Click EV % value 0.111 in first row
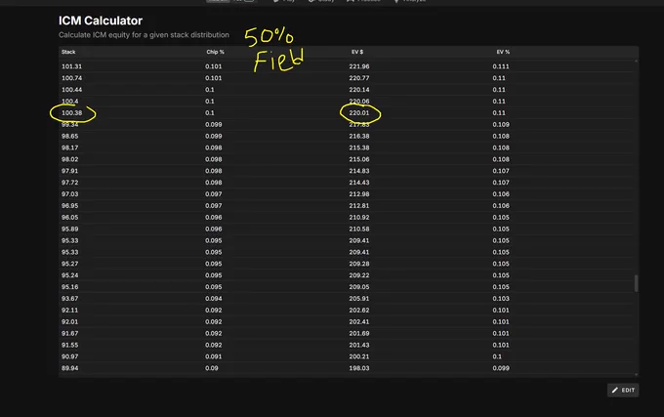Screen dimensions: 664x417 pos(501,66)
